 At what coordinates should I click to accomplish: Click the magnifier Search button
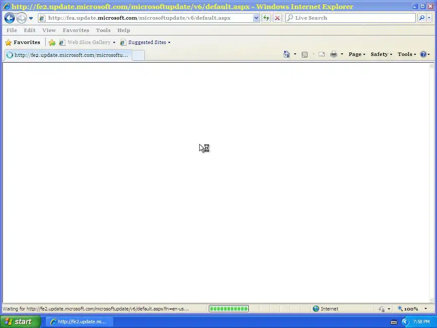pyautogui.click(x=422, y=18)
